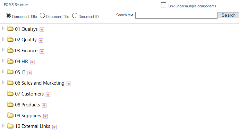The width and height of the screenshot is (239, 133).
Task: Click the star icon beside 06 Sales and Marketing
Action: [69, 84]
